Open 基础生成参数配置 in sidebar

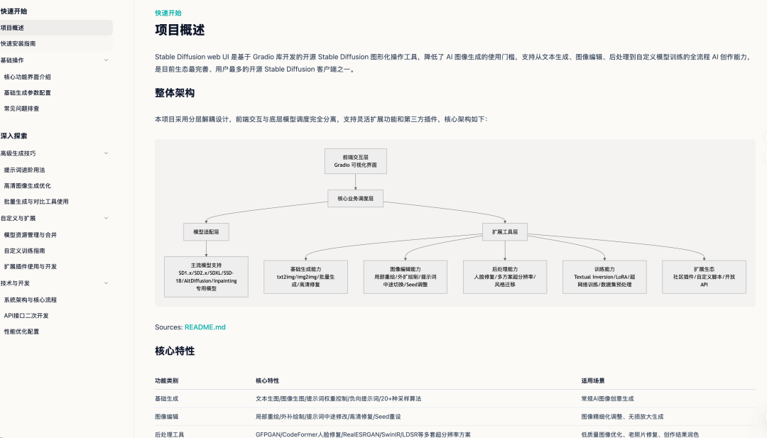pos(28,93)
